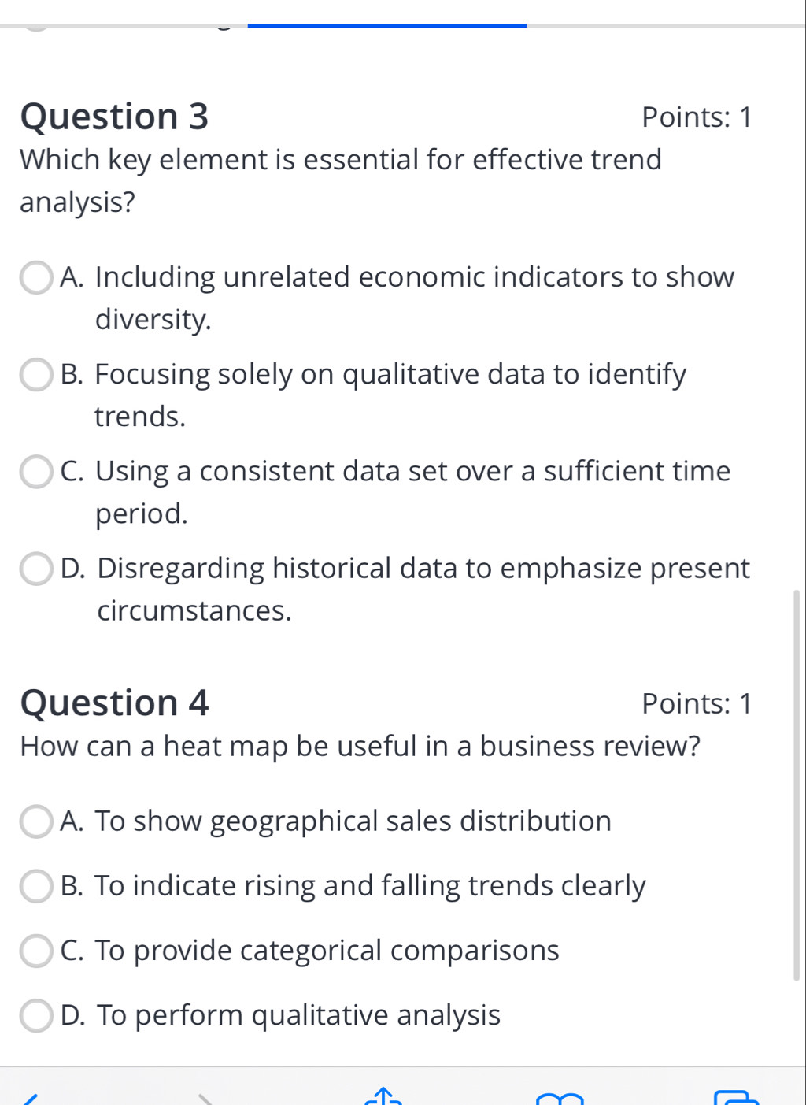The width and height of the screenshot is (806, 1105).
Task: Open the Tabs overview icon
Action: coord(736,1097)
